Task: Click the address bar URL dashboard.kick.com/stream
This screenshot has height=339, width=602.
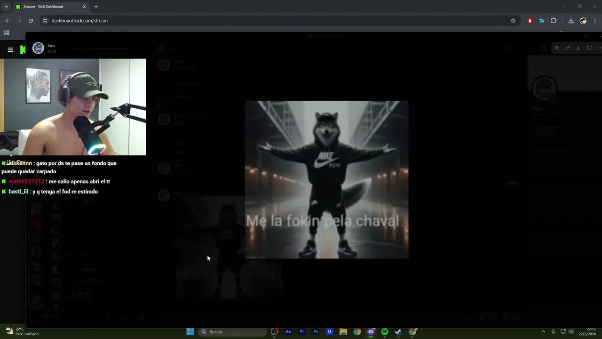Action: tap(79, 21)
